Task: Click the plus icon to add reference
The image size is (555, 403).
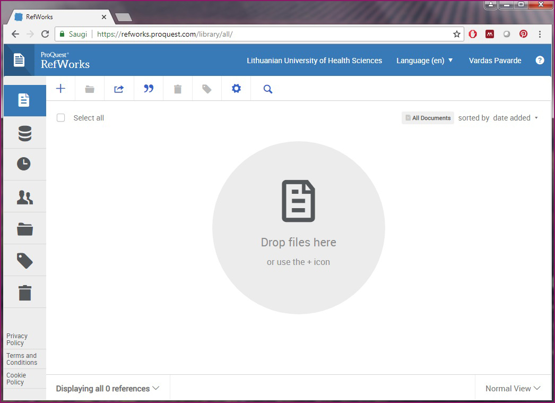Action: [61, 89]
